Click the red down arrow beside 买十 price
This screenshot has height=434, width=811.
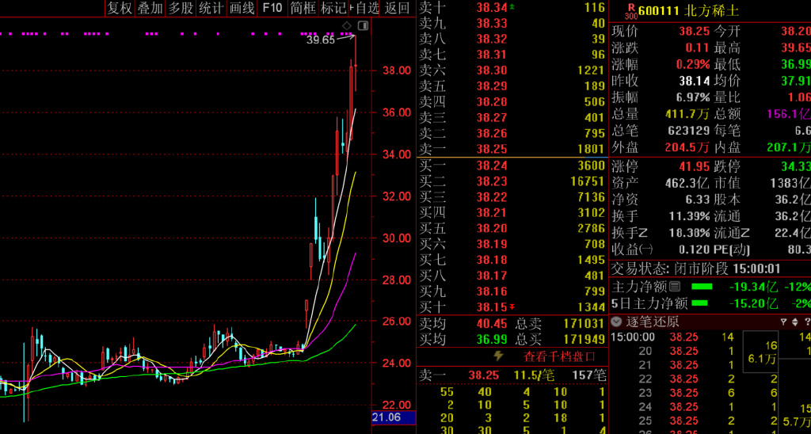tap(512, 306)
